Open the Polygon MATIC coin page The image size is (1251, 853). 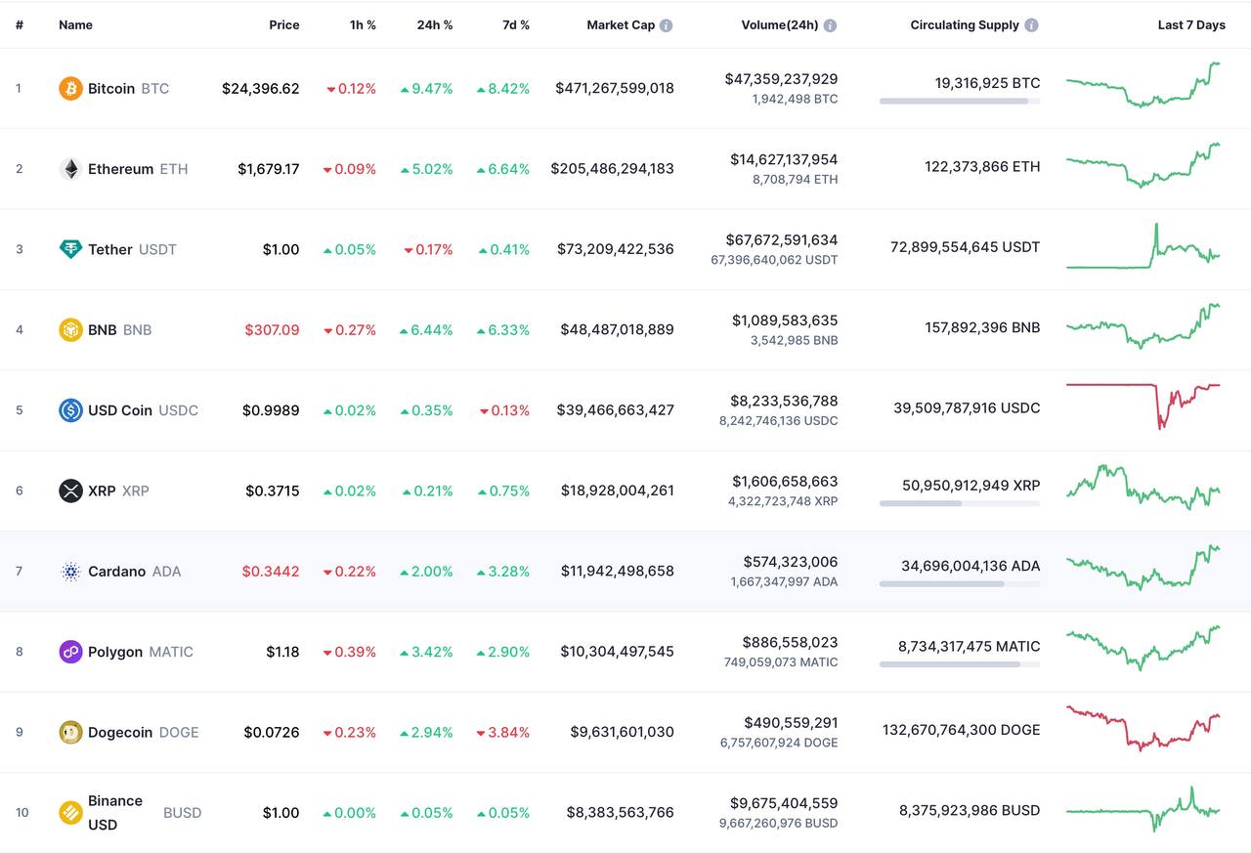[x=115, y=652]
